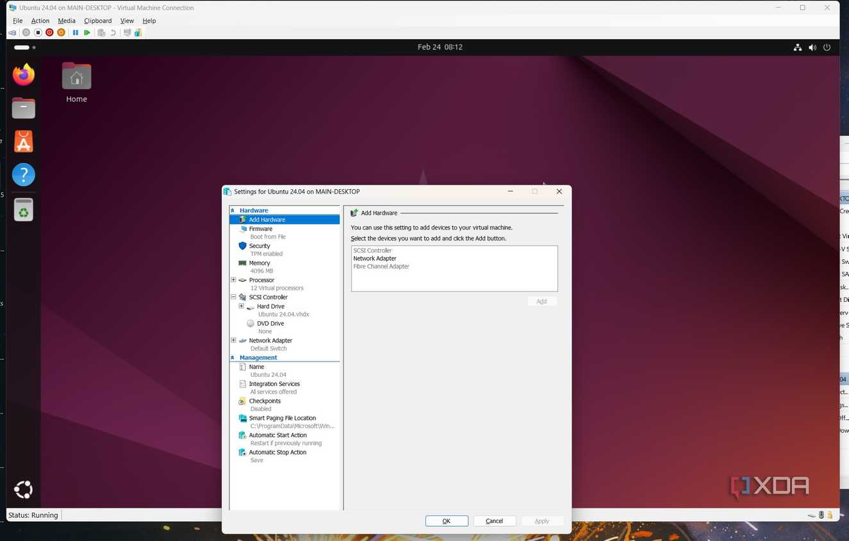
Task: Click the rightmost toolbar share icon
Action: click(138, 33)
